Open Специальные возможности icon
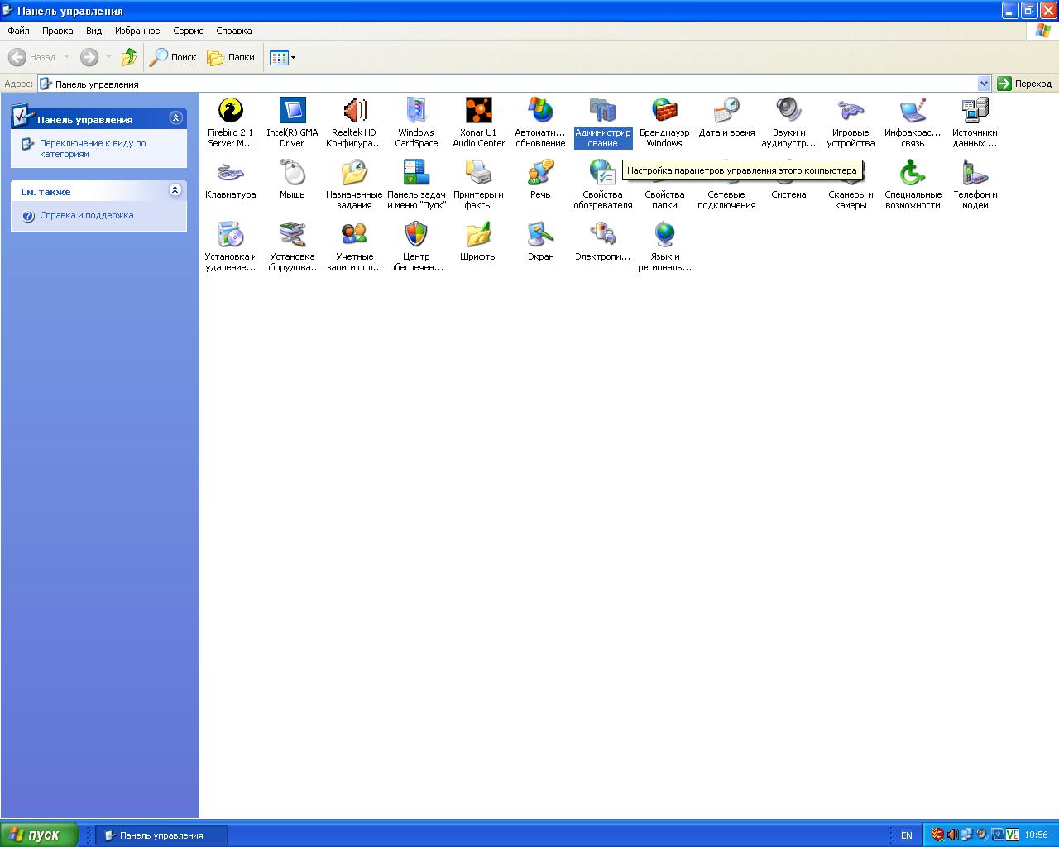The width and height of the screenshot is (1059, 847). click(913, 173)
